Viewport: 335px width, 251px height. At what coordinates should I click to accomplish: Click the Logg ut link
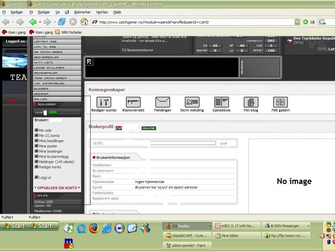click(x=45, y=177)
